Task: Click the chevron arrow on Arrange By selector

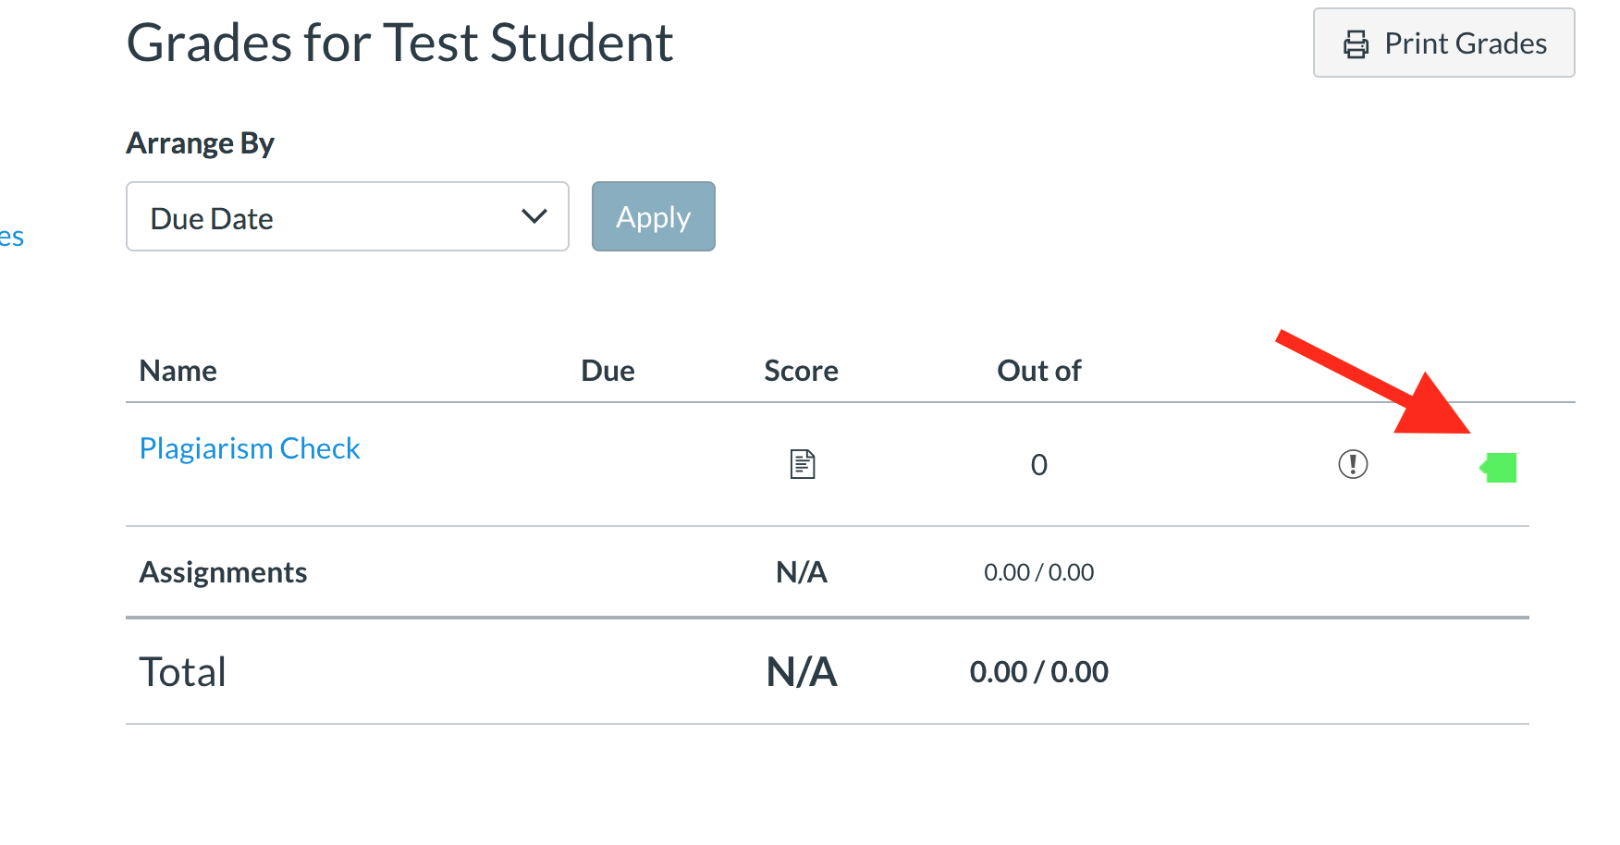Action: tap(534, 217)
